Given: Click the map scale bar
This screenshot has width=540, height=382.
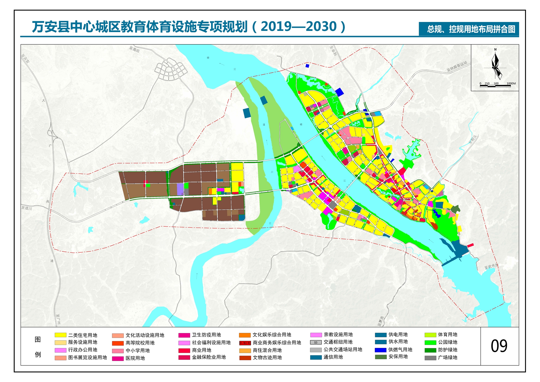Looking at the screenshot, I should tap(495, 86).
